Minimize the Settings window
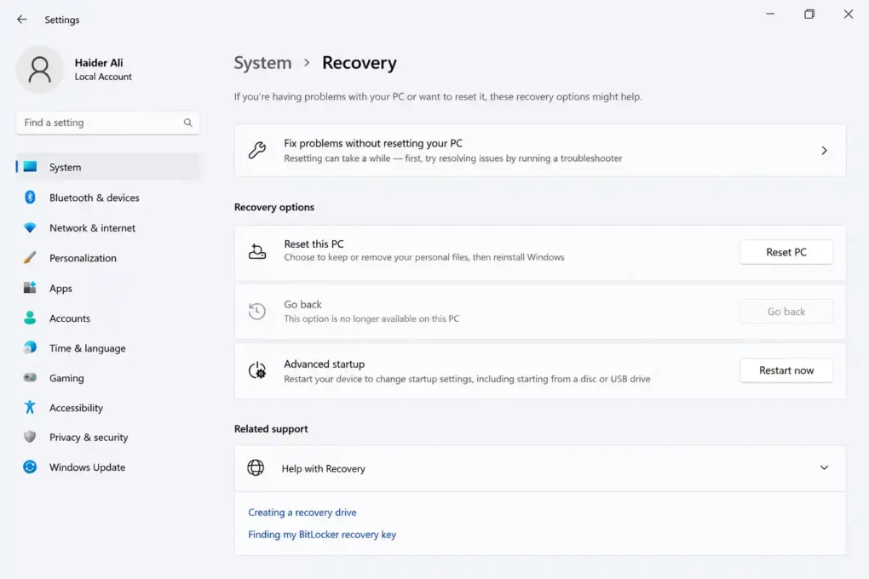869x579 pixels. pyautogui.click(x=770, y=14)
